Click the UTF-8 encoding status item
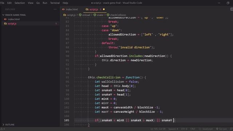 point(184,129)
